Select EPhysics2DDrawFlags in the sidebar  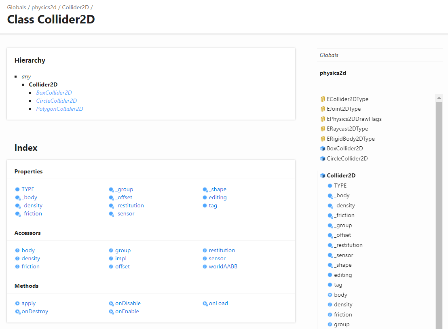point(354,119)
